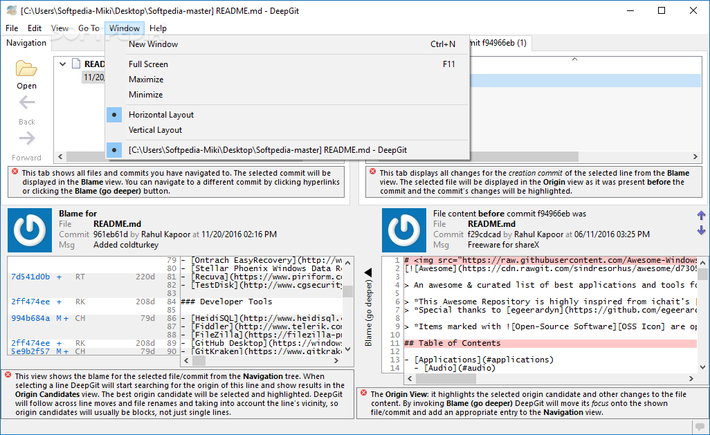Screen dimensions: 710x435
Task: Click the Blame (go deeper) triangle icon
Action: pyautogui.click(x=368, y=272)
